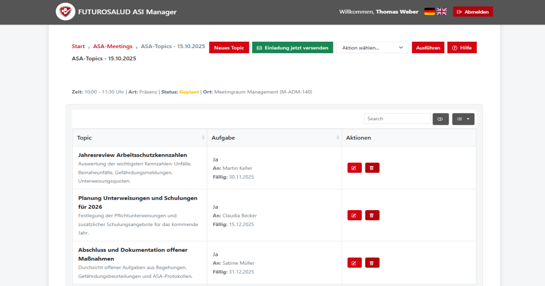This screenshot has height=286, width=545.
Task: Send invitation via Einladung jetzt versenden
Action: [292, 47]
